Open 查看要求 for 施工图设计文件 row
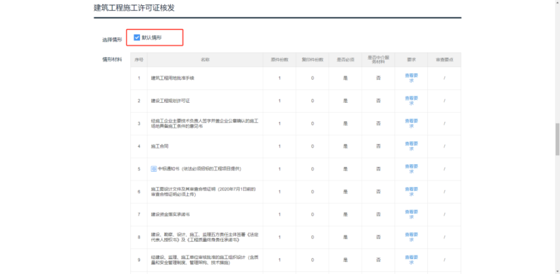This screenshot has width=560, height=274. point(411,191)
